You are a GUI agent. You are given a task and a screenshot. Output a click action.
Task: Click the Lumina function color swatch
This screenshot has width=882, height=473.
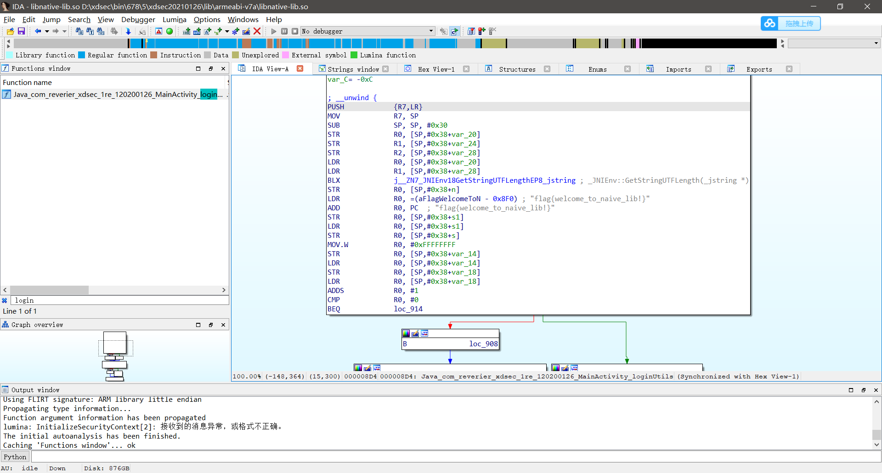354,55
